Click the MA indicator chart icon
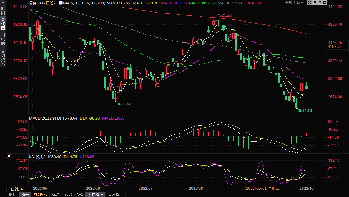The width and height of the screenshot is (349, 197). (x=60, y=3)
